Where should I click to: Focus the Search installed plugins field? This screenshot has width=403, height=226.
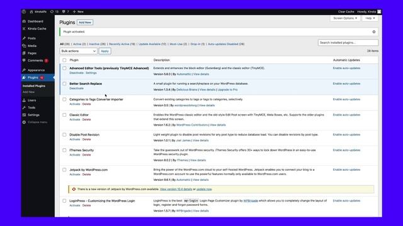coord(348,43)
